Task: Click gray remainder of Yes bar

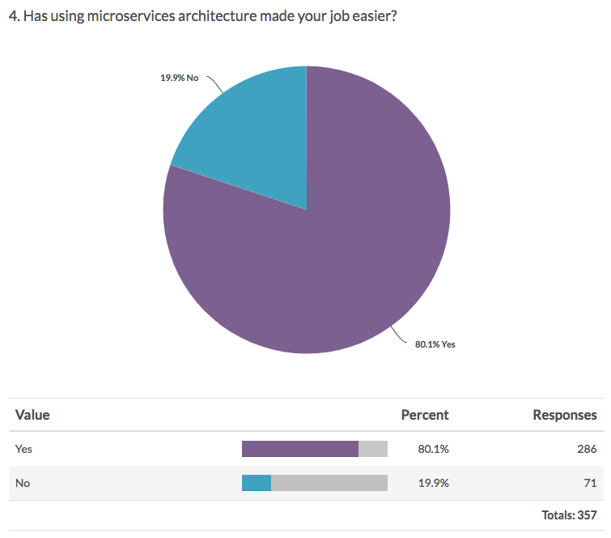Action: click(373, 449)
